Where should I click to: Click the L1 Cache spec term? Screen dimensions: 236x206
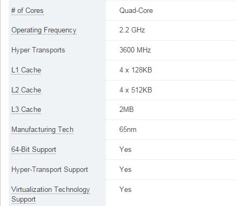pyautogui.click(x=26, y=70)
